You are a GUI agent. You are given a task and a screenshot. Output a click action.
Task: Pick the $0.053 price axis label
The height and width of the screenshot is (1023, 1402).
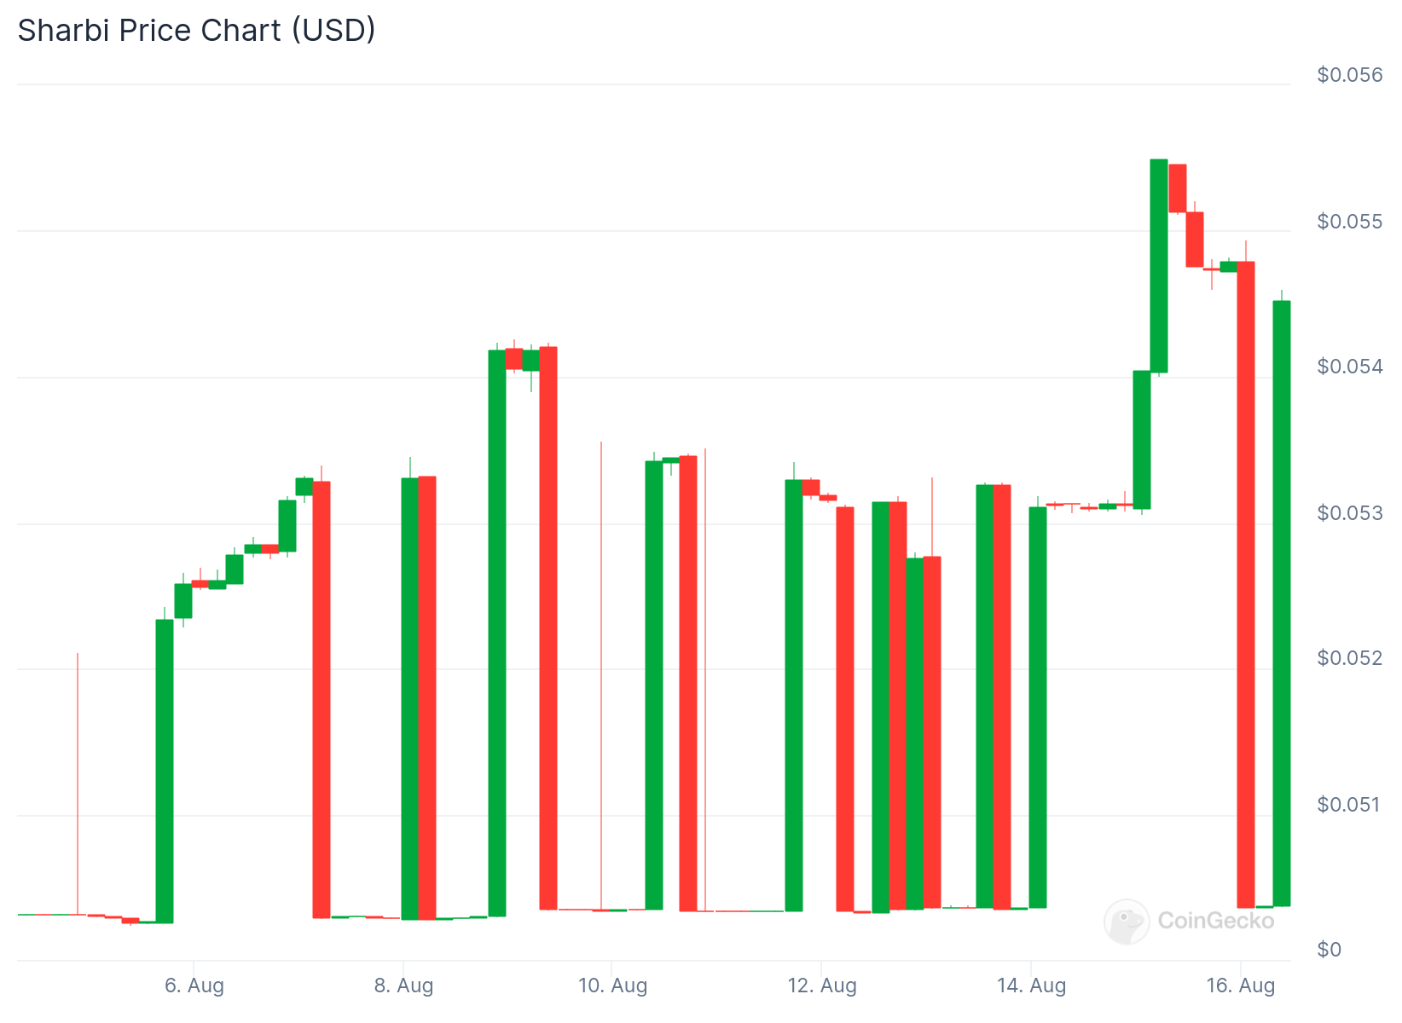point(1350,513)
